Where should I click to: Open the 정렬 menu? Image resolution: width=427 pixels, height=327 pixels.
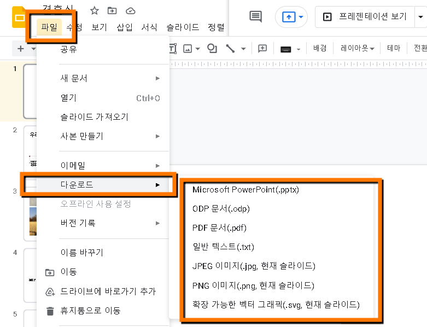click(216, 27)
